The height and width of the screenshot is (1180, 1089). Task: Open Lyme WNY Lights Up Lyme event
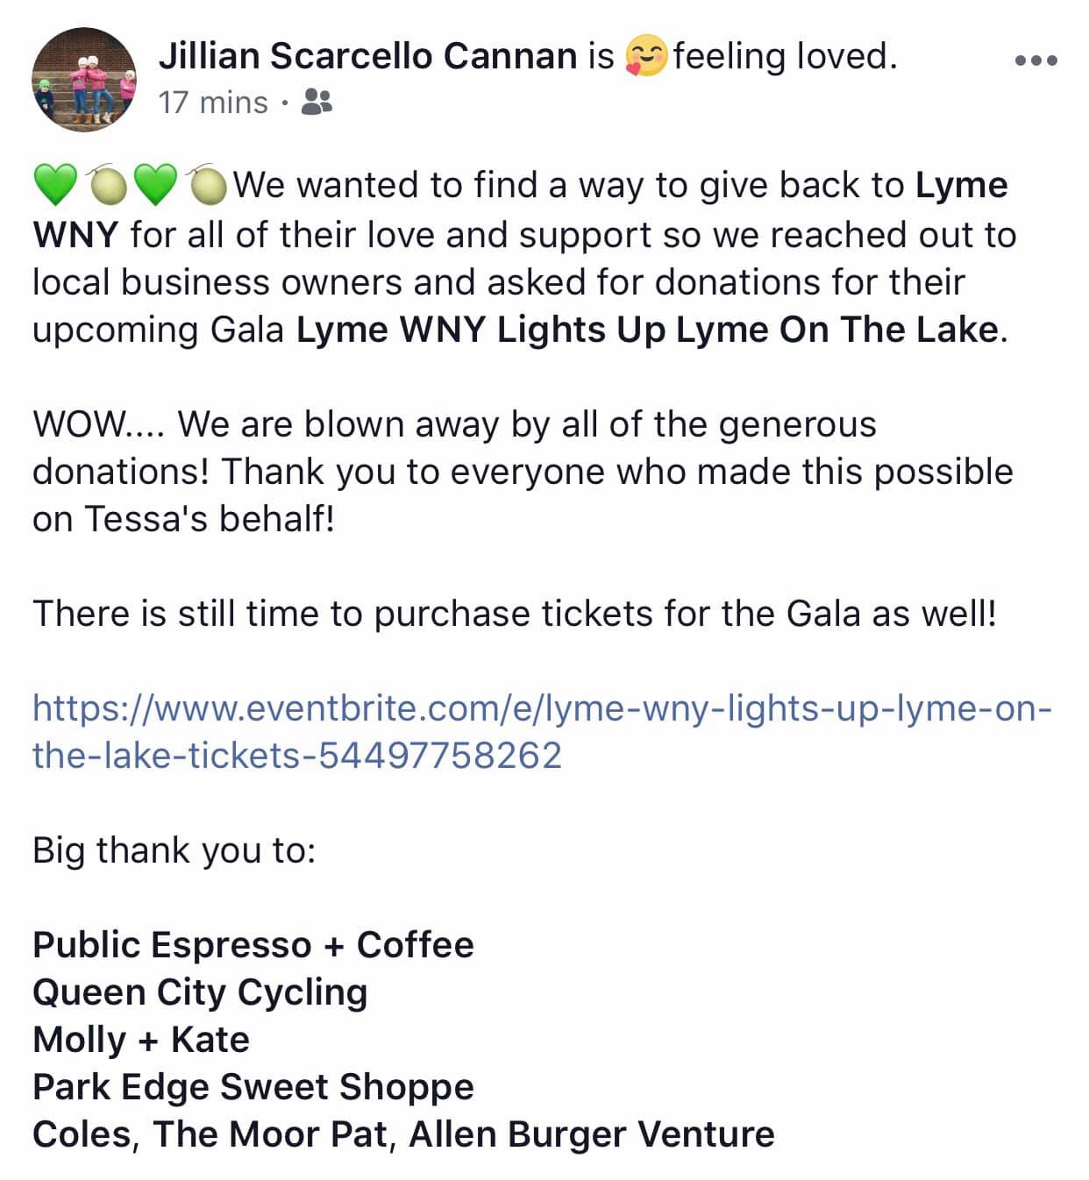[x=647, y=330]
